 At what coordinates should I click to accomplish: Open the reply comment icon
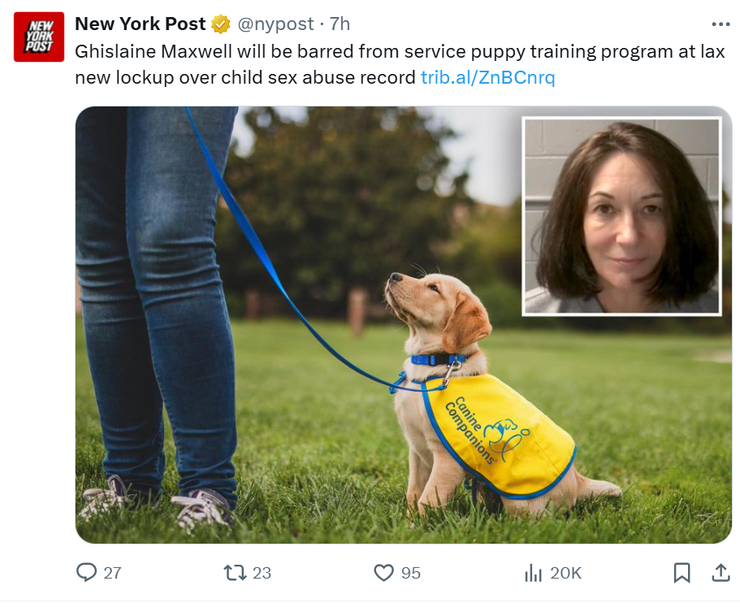coord(86,572)
